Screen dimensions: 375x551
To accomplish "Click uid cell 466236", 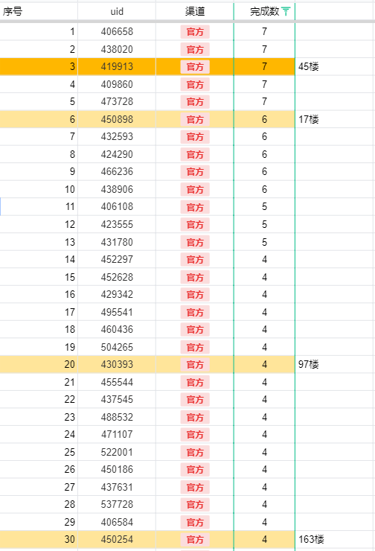I will [117, 171].
